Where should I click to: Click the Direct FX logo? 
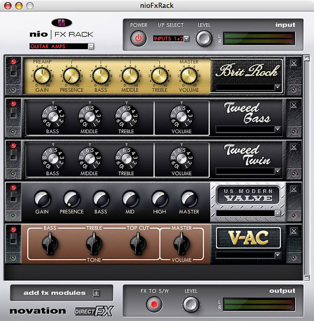coord(94,311)
